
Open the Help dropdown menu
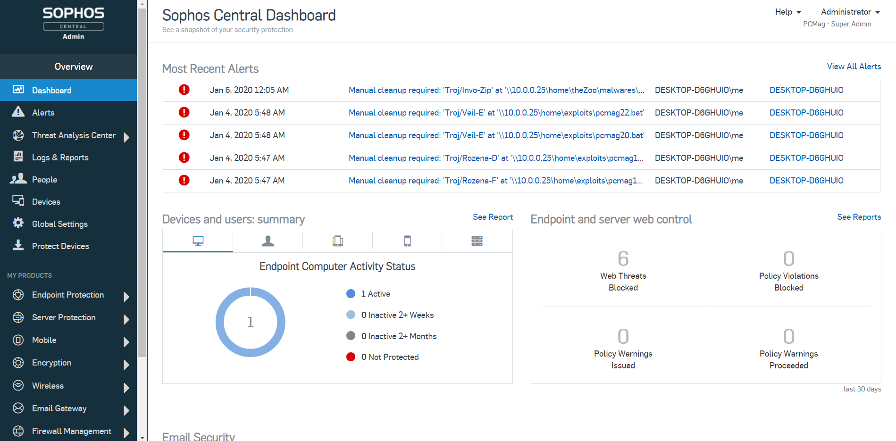click(788, 12)
